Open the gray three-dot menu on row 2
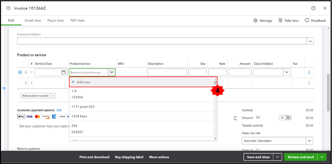Image resolution: width=332 pixels, height=164 pixels. (x=309, y=83)
